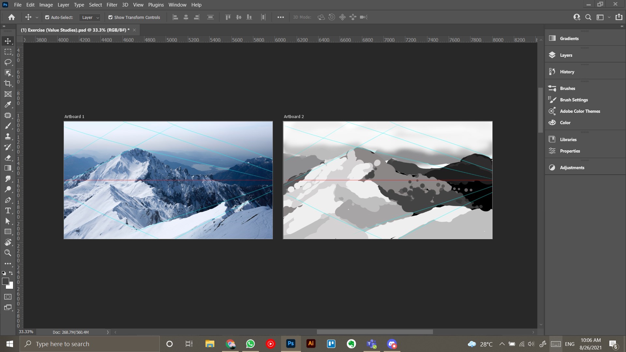Select the Lasso tool

click(x=8, y=62)
